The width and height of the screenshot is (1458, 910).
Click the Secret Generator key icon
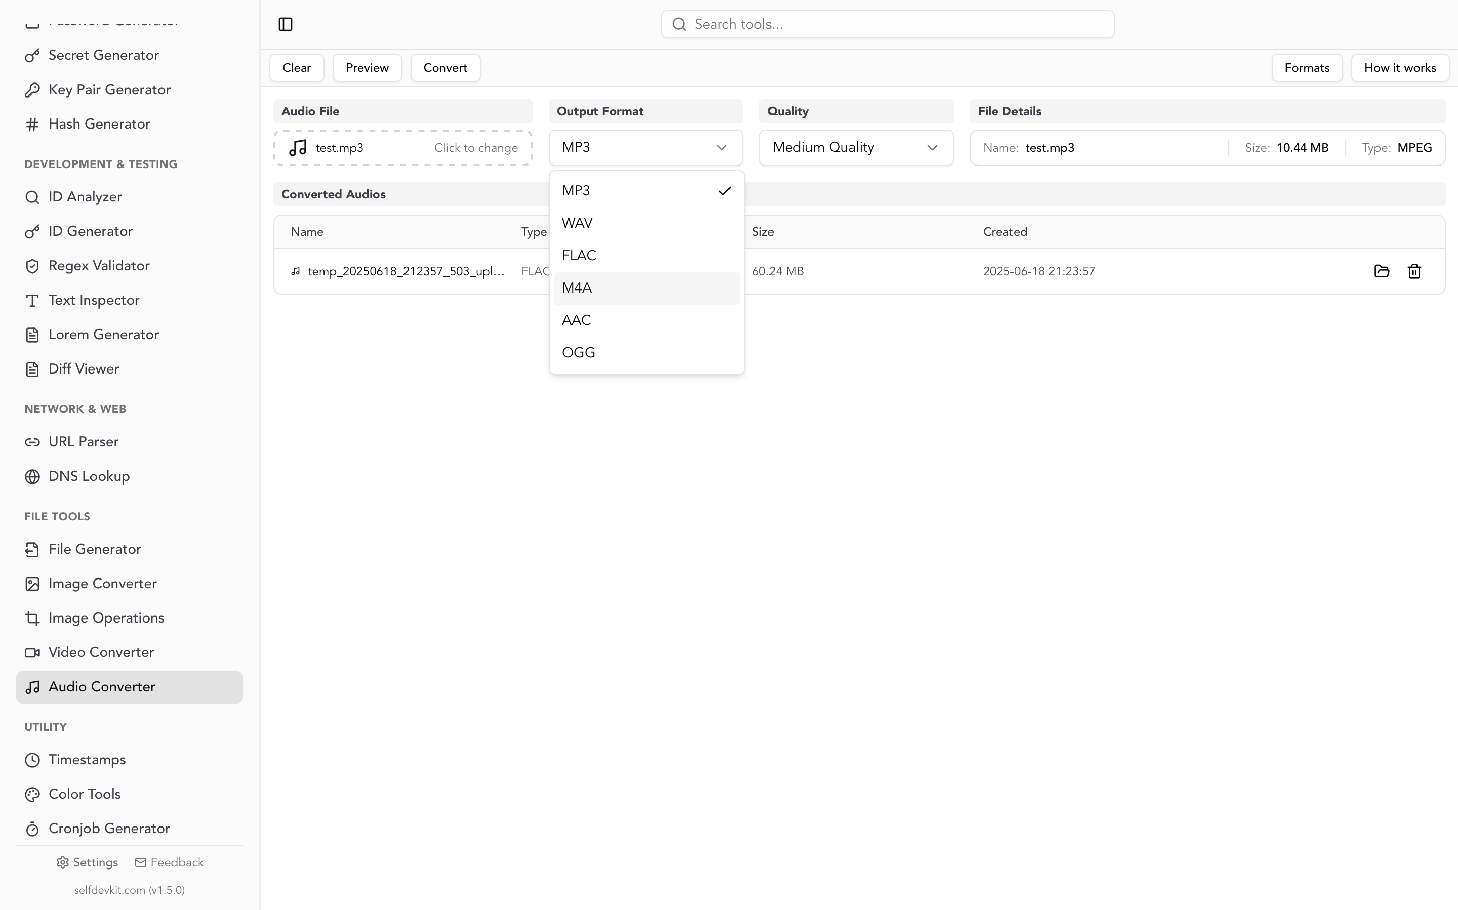click(x=32, y=55)
